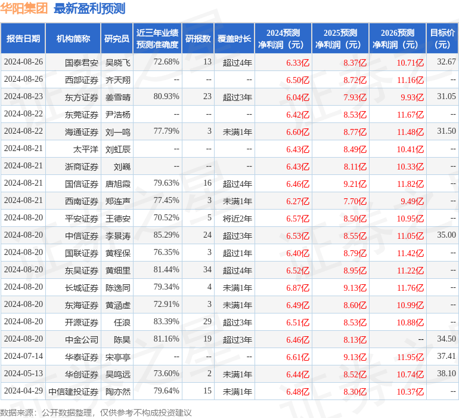Click institution name 中信证券
The height and width of the screenshot is (418, 459).
pos(82,235)
